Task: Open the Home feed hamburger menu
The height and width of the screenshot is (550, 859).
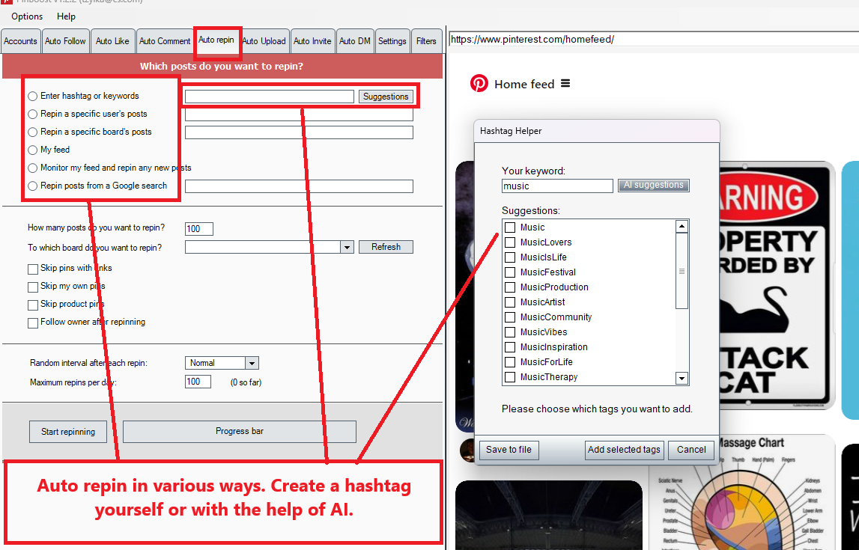Action: (x=565, y=83)
